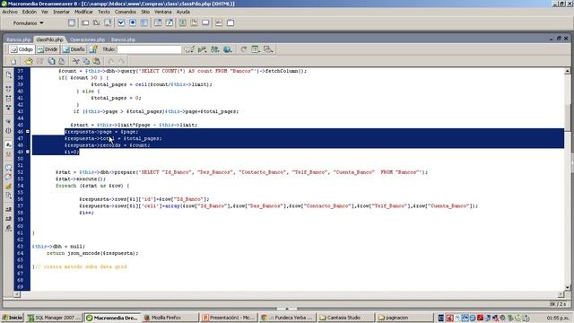Insert a label form object
The width and height of the screenshot is (574, 323).
pyautogui.click(x=219, y=22)
